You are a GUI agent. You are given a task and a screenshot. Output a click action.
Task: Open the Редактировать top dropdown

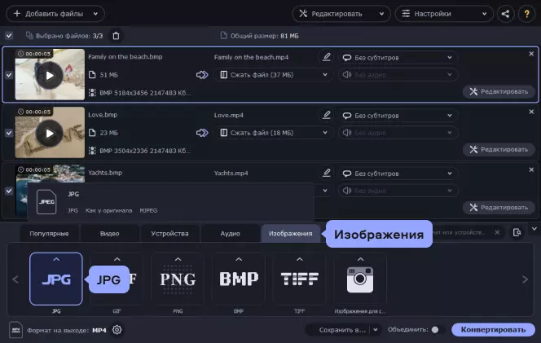(341, 14)
